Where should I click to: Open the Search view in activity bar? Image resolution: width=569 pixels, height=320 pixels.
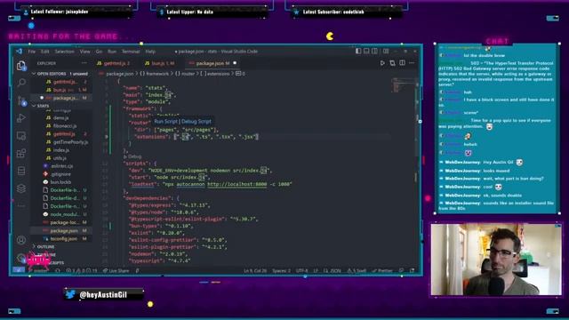click(21, 83)
